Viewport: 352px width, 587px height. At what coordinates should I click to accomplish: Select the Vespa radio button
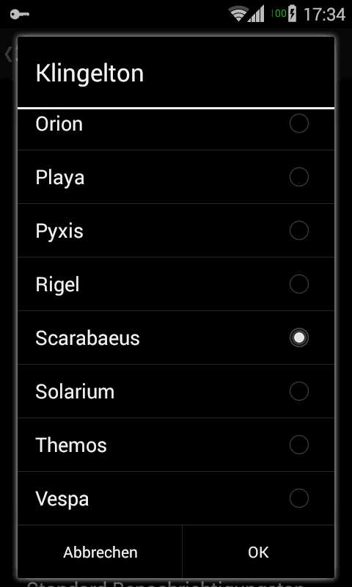point(299,498)
